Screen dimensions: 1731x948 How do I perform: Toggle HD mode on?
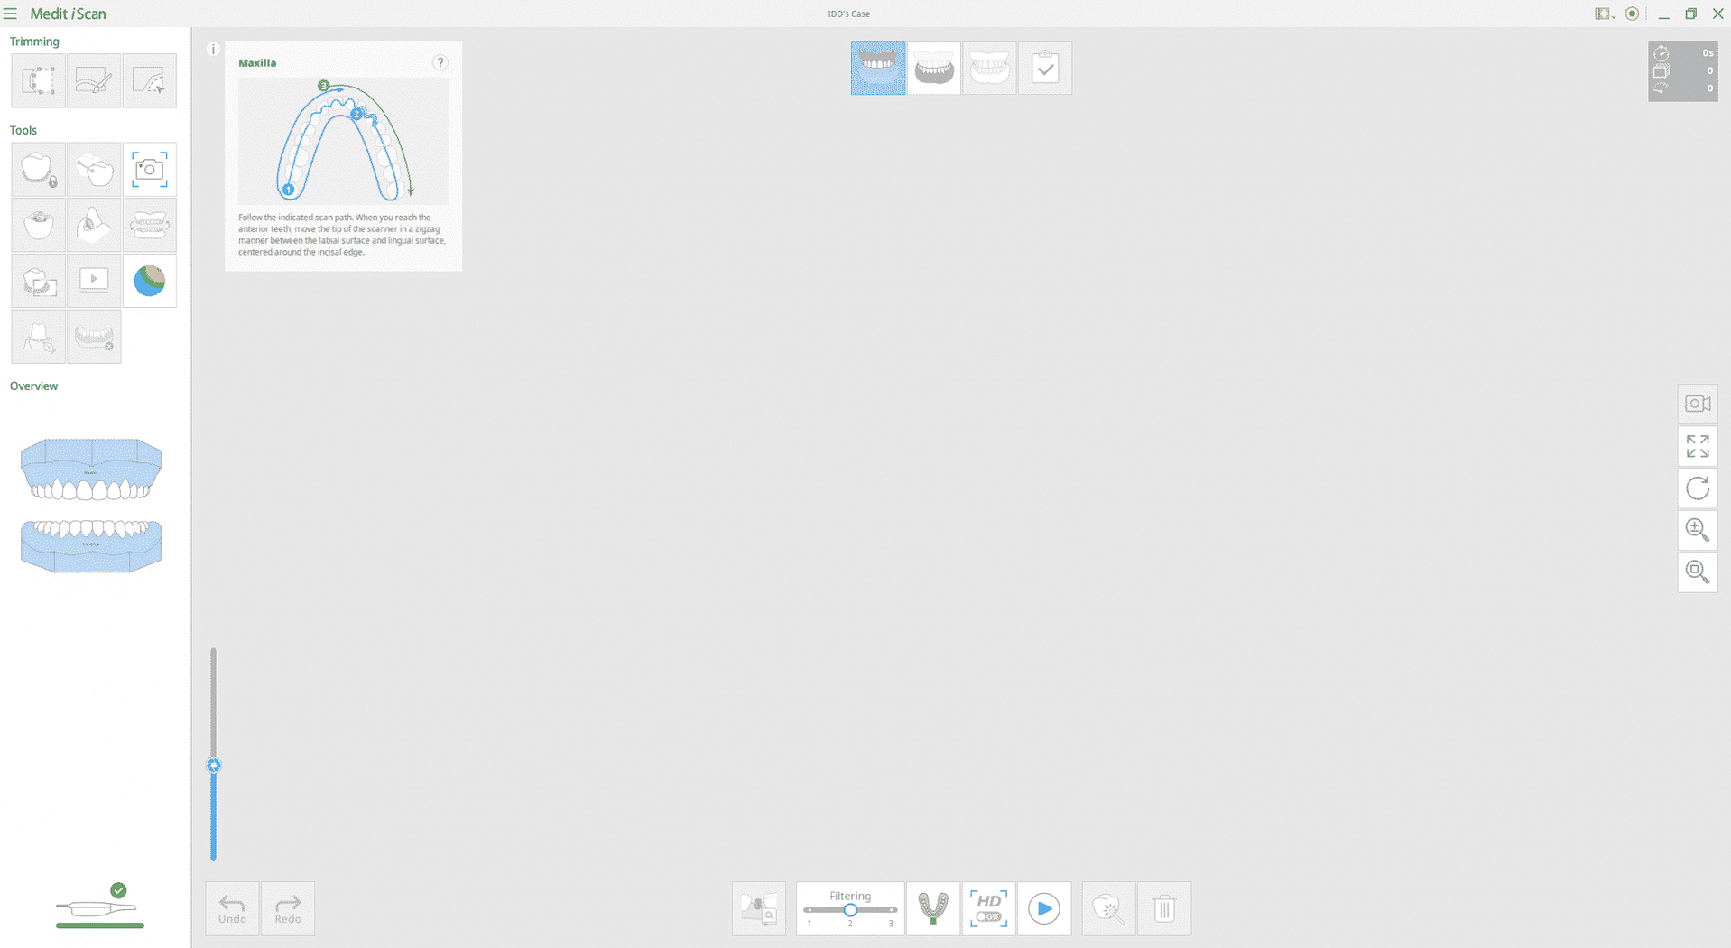pyautogui.click(x=988, y=908)
